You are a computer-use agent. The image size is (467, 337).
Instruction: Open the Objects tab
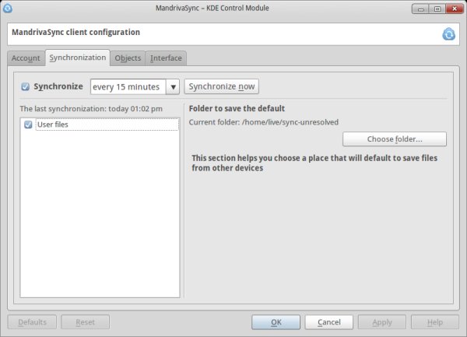128,58
